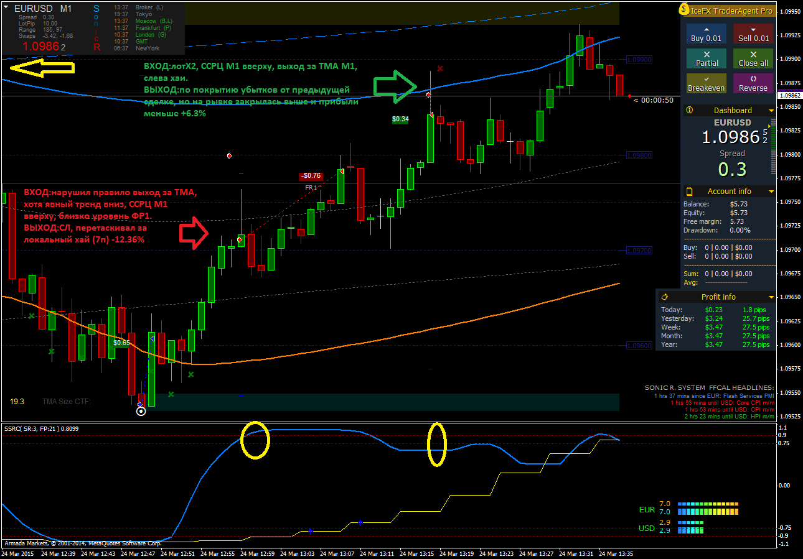
Task: Click the Year $3.47 profit row
Action: (x=715, y=344)
